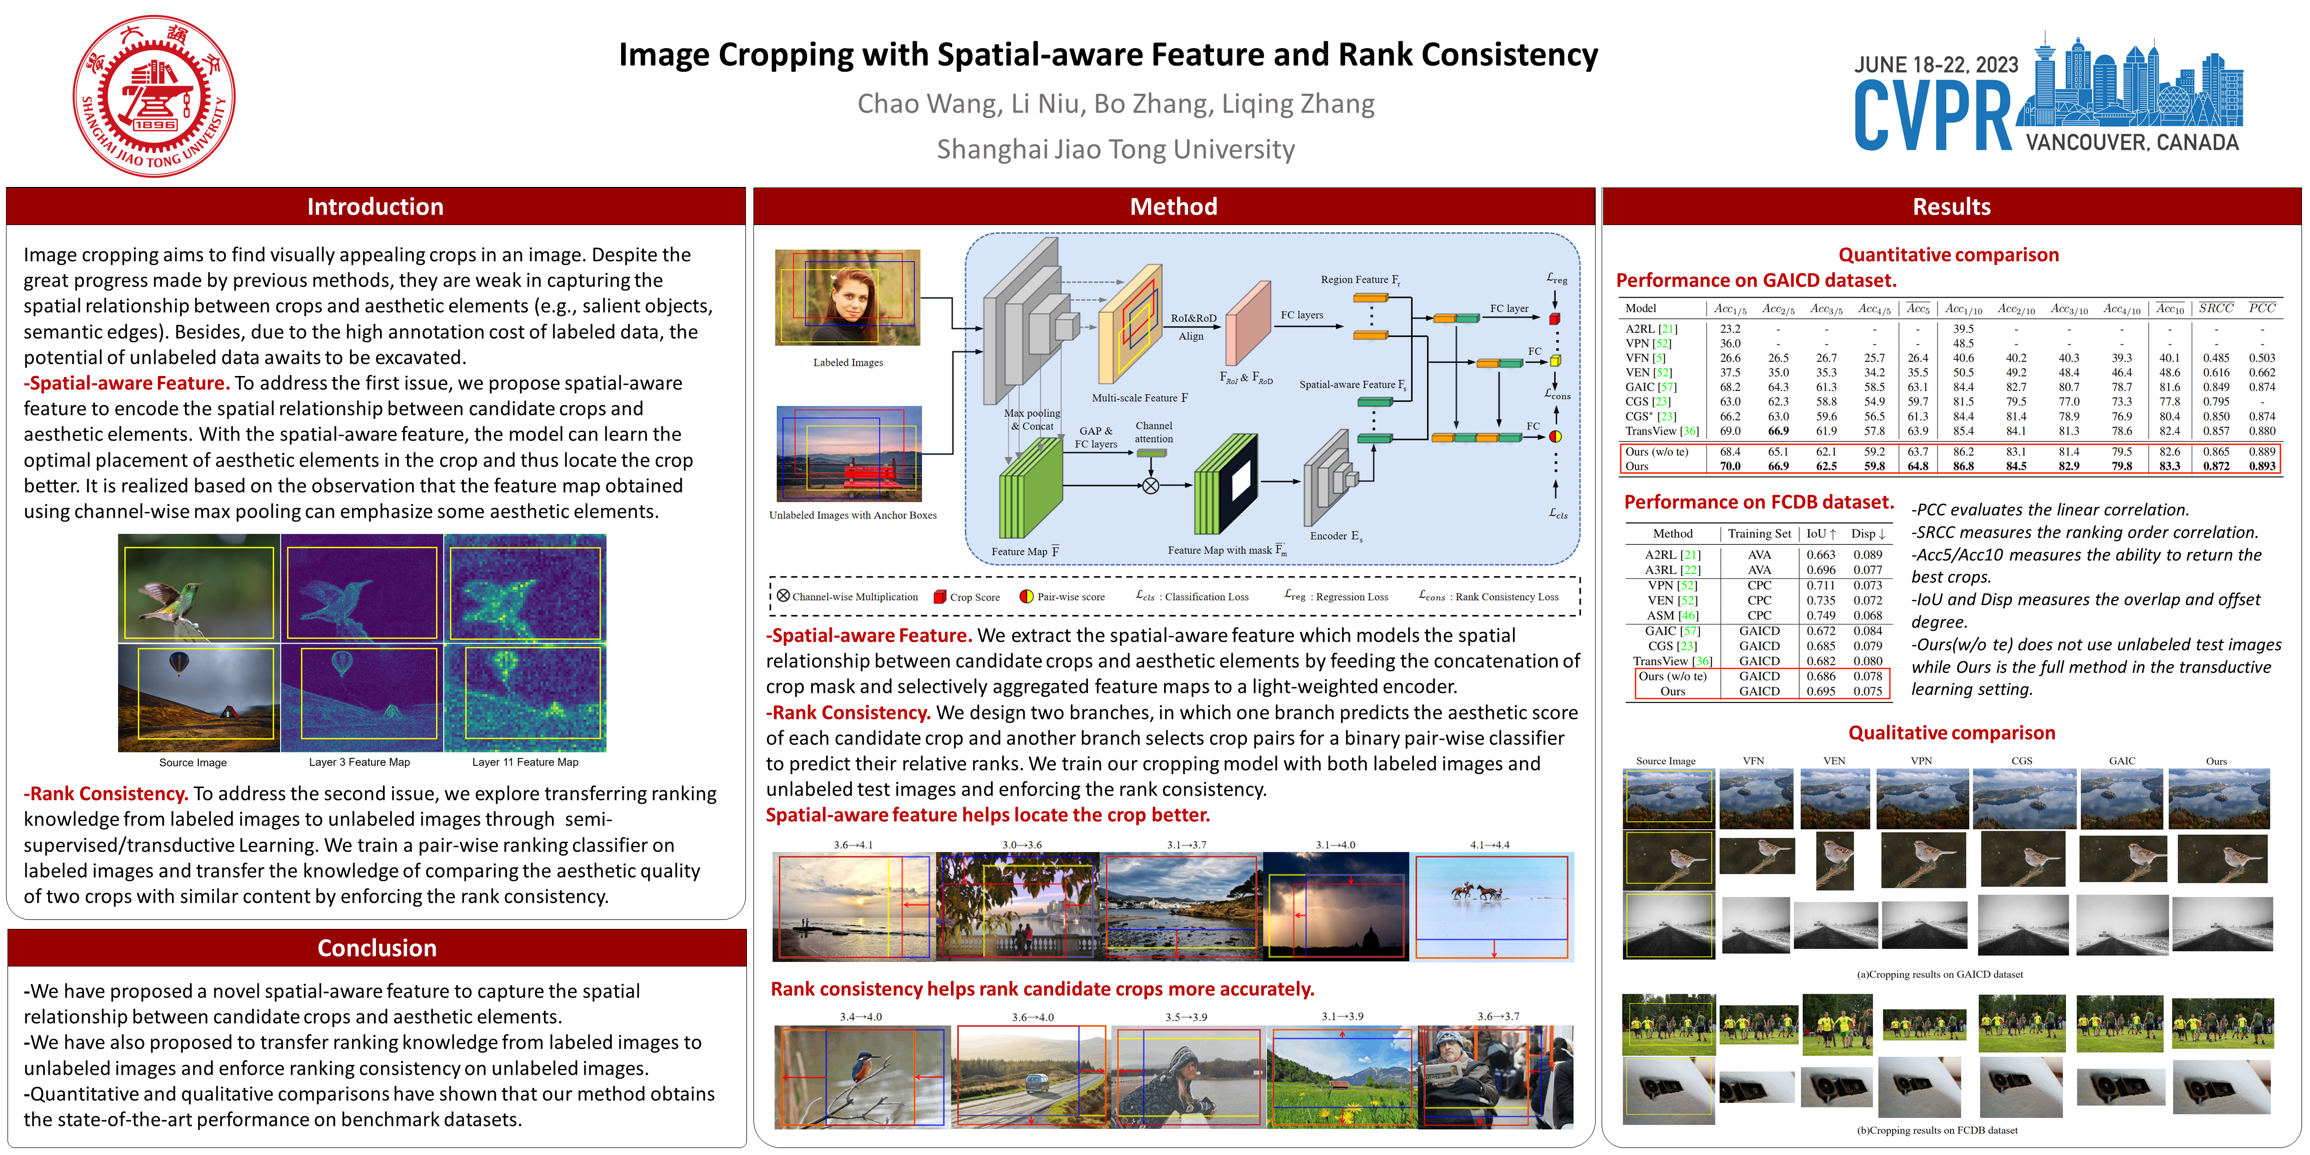Click the Multi-scale Feature F block
This screenshot has width=2310, height=1155.
click(1131, 325)
